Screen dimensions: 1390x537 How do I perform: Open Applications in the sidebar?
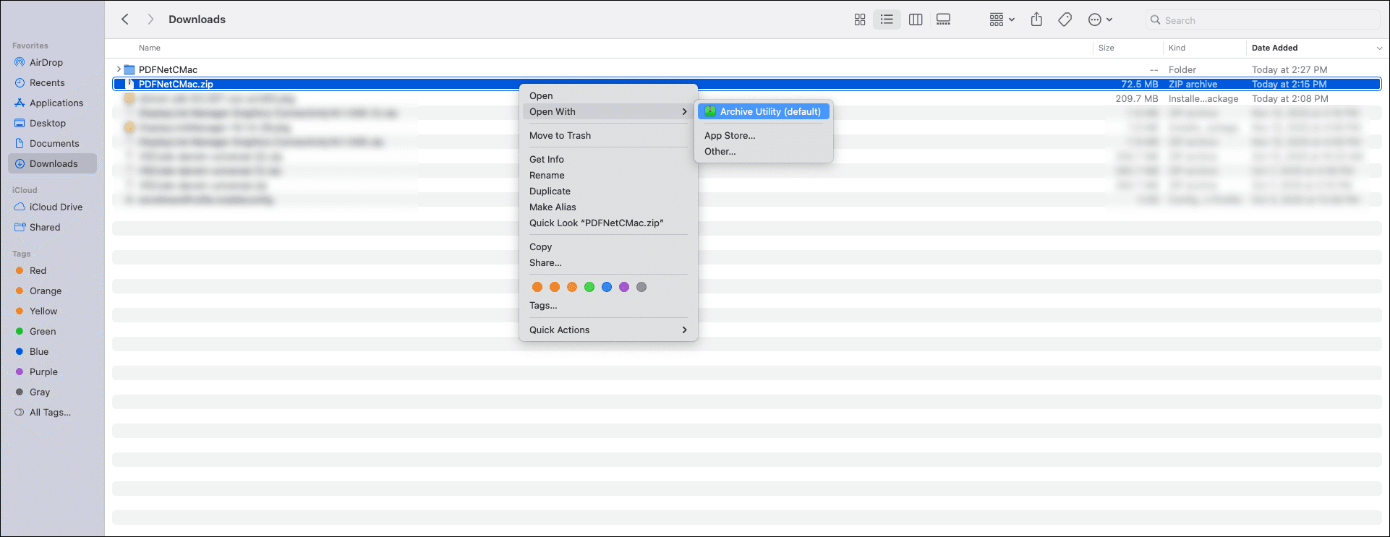(56, 103)
